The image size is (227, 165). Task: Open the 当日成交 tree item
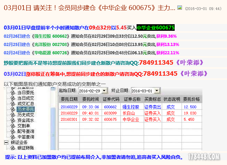pyautogui.click(x=26, y=98)
